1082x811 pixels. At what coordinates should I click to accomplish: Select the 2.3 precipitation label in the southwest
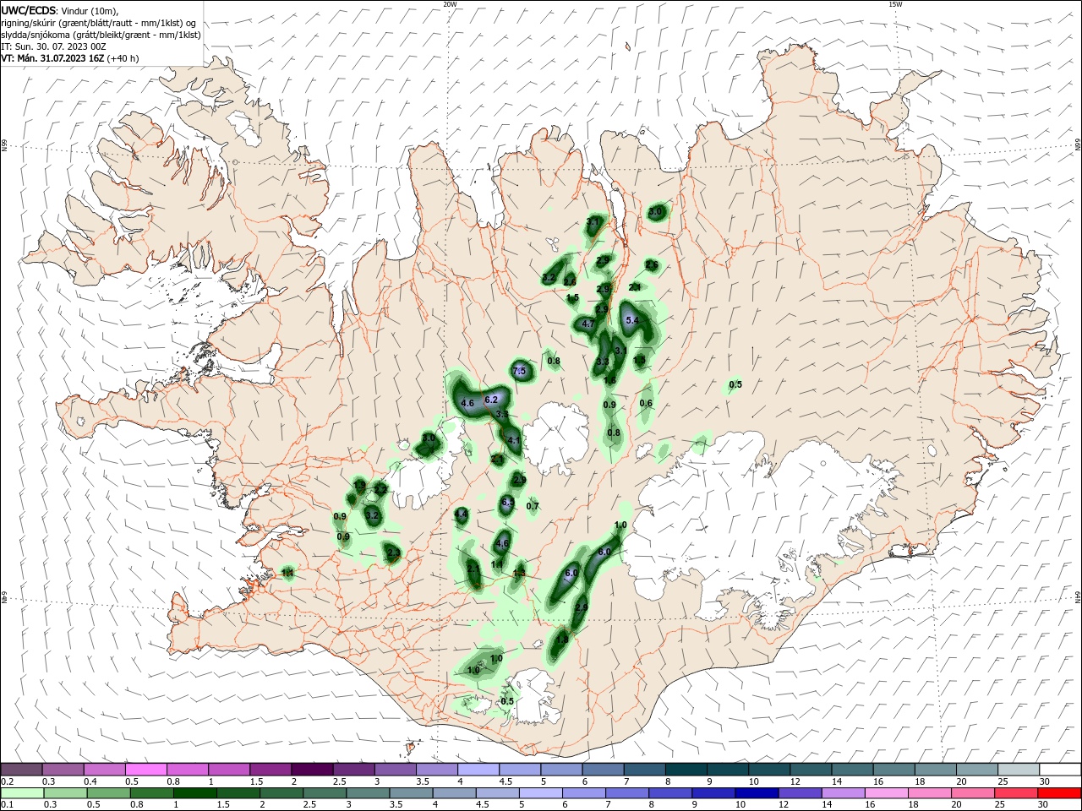pos(393,553)
